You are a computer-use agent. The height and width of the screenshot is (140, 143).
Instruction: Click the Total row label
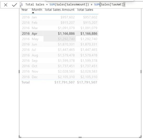[26, 82]
